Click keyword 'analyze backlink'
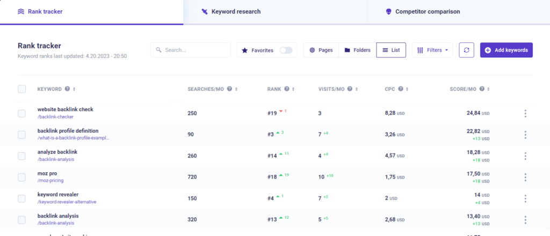This screenshot has width=550, height=236. [x=57, y=152]
